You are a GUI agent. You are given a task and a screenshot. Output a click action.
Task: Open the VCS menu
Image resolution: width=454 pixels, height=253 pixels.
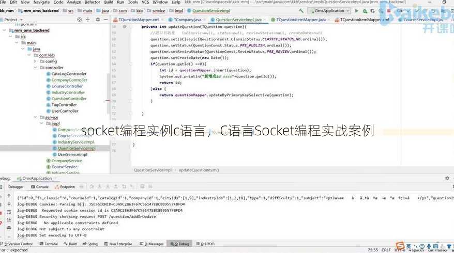145,2
